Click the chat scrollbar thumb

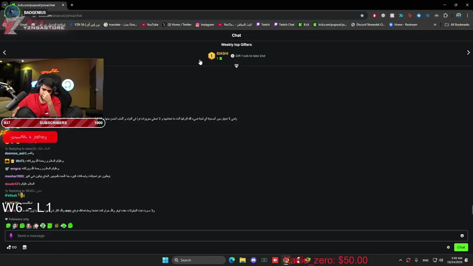click(x=472, y=210)
